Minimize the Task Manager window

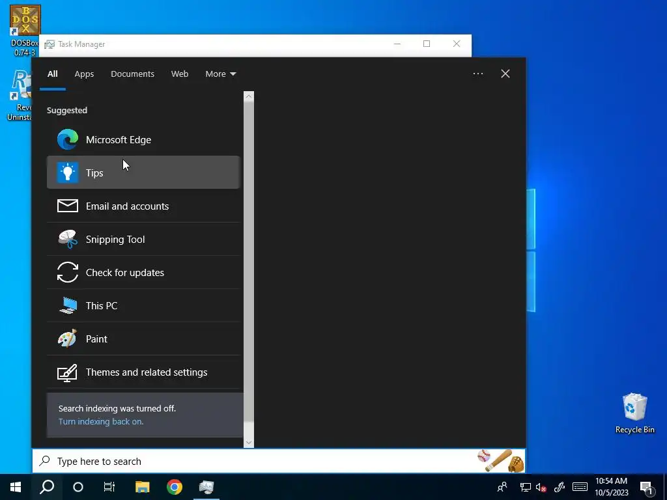coord(397,44)
